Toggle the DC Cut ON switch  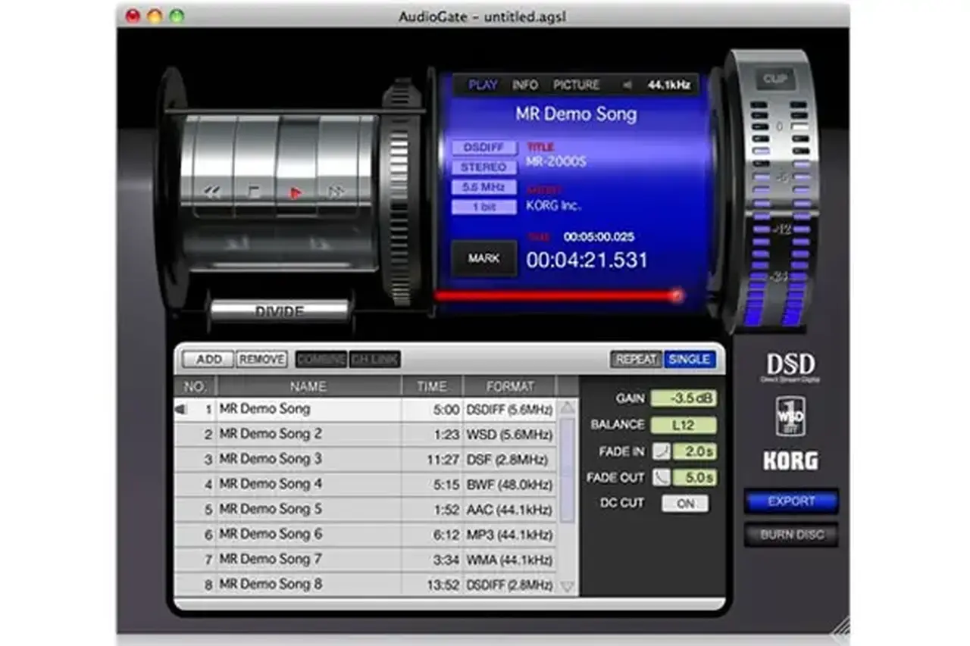click(685, 504)
